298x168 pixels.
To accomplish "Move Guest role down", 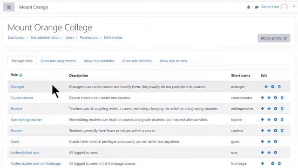I will click(x=269, y=141).
